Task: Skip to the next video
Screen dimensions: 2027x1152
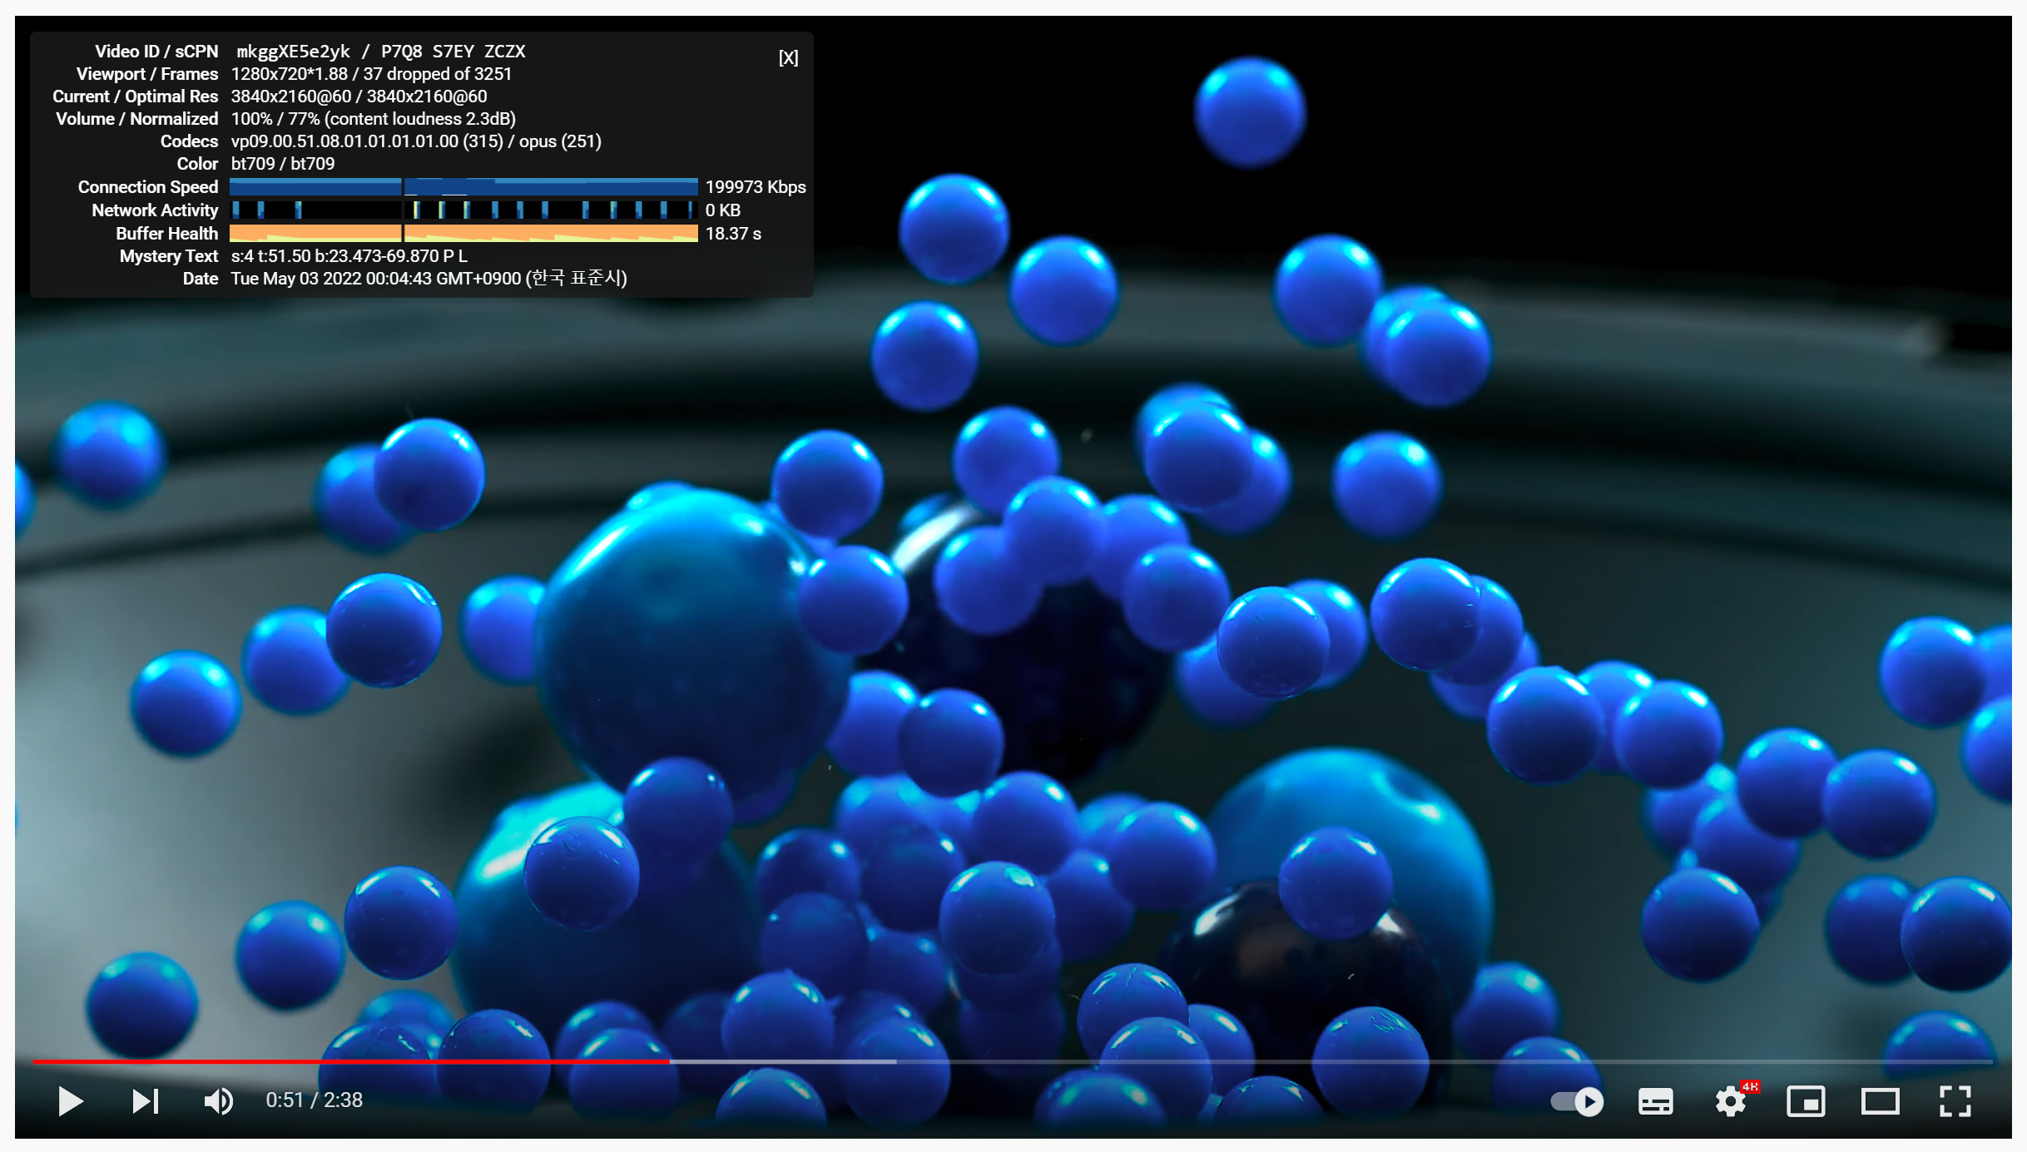Action: coord(146,1101)
